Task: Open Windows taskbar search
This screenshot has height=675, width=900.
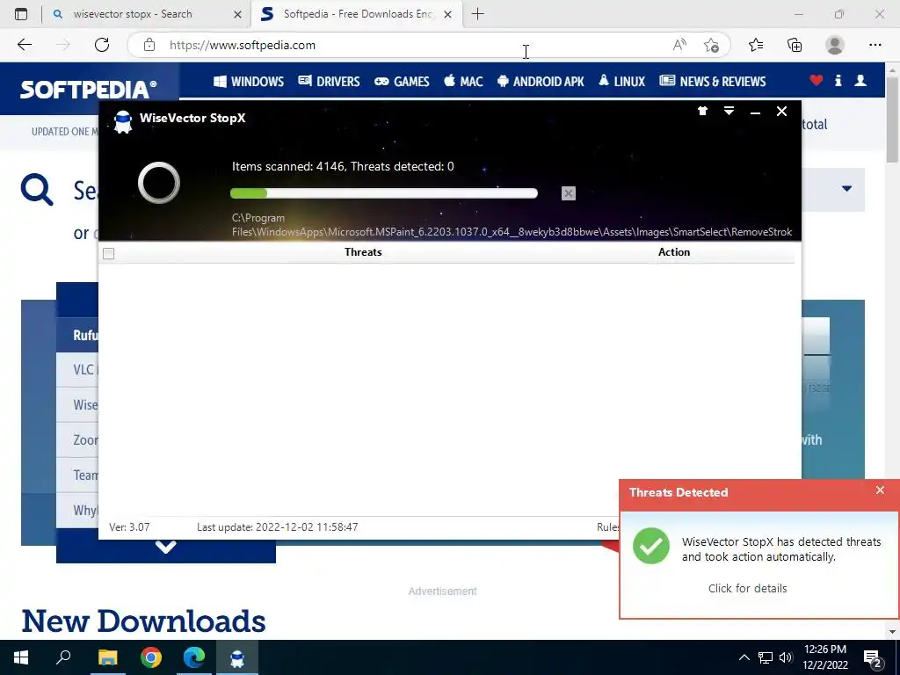Action: [x=63, y=657]
